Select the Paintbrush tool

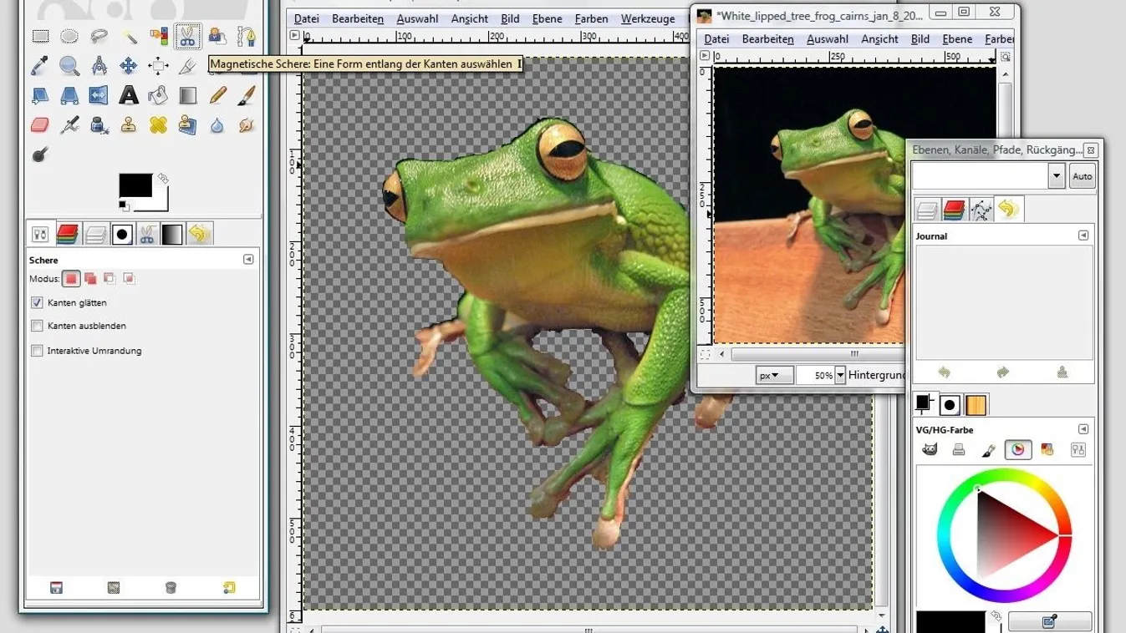click(x=247, y=96)
